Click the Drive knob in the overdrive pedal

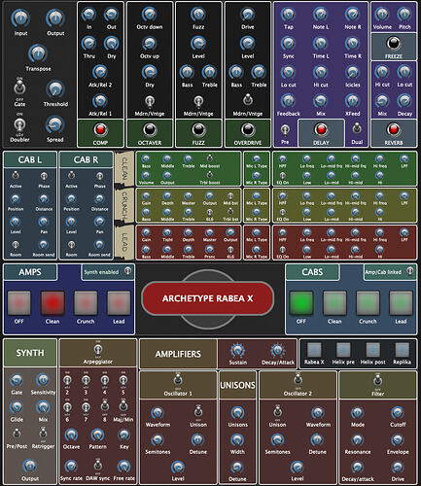tap(248, 15)
